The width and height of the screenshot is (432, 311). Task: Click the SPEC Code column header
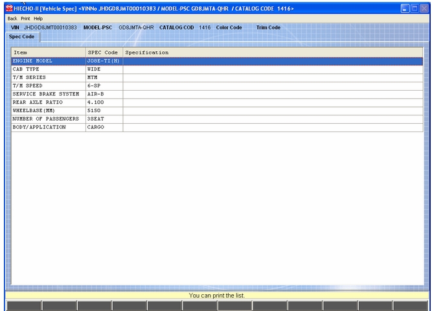103,52
